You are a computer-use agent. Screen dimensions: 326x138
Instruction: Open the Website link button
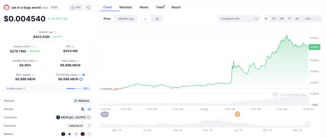tap(82, 101)
